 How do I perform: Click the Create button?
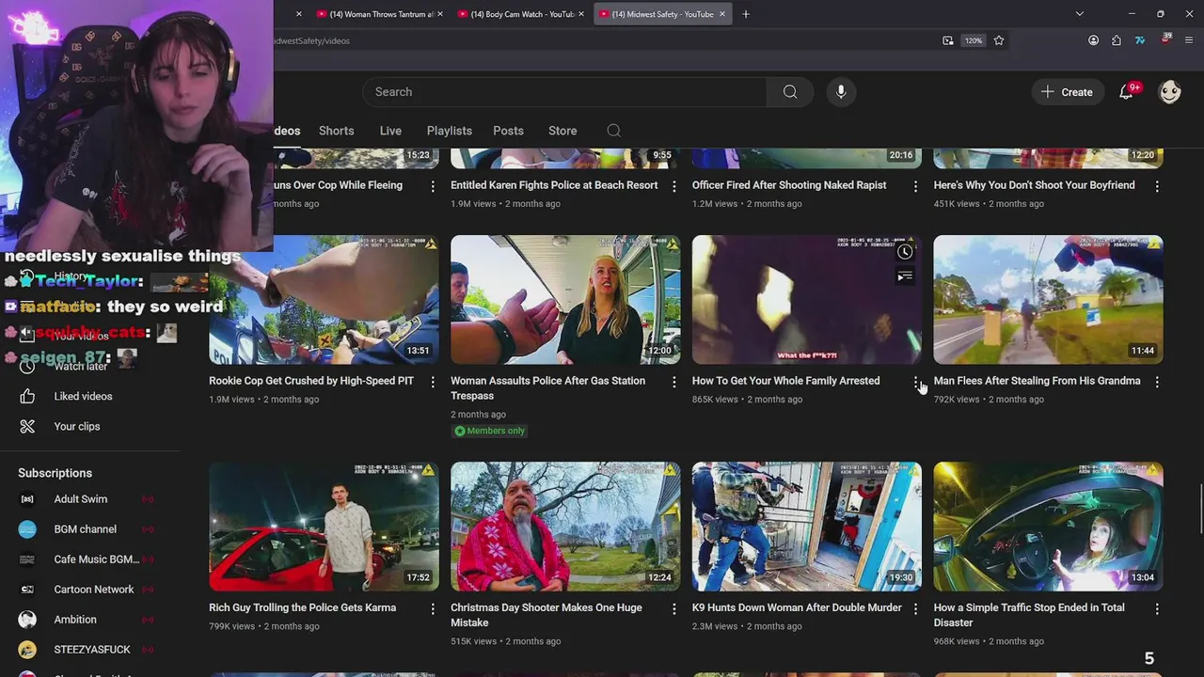[1068, 92]
